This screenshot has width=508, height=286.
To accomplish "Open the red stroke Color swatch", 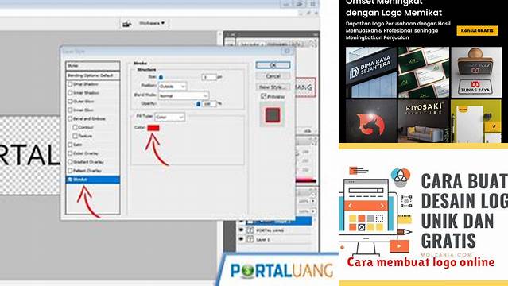I will pos(153,128).
